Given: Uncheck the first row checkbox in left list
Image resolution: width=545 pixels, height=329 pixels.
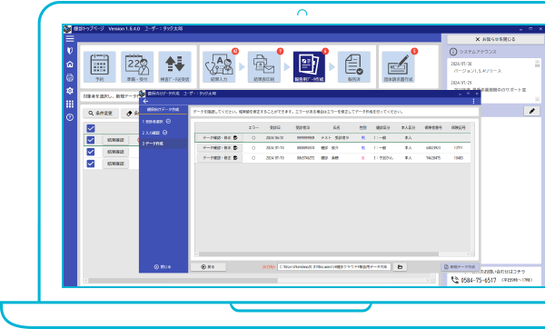Looking at the screenshot, I should tap(91, 140).
